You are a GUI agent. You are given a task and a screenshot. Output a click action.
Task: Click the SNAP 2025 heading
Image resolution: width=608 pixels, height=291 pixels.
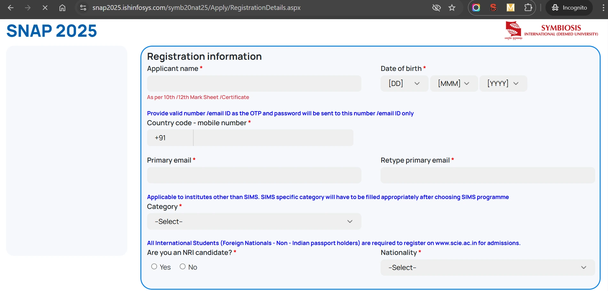[51, 31]
